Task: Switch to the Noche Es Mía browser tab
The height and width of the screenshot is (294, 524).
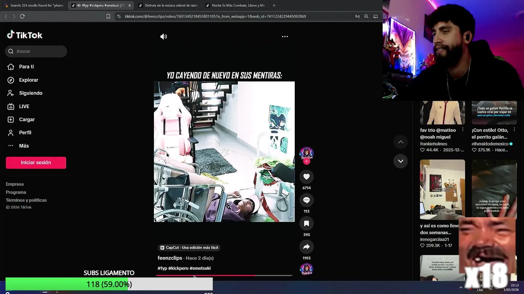Action: [235, 5]
